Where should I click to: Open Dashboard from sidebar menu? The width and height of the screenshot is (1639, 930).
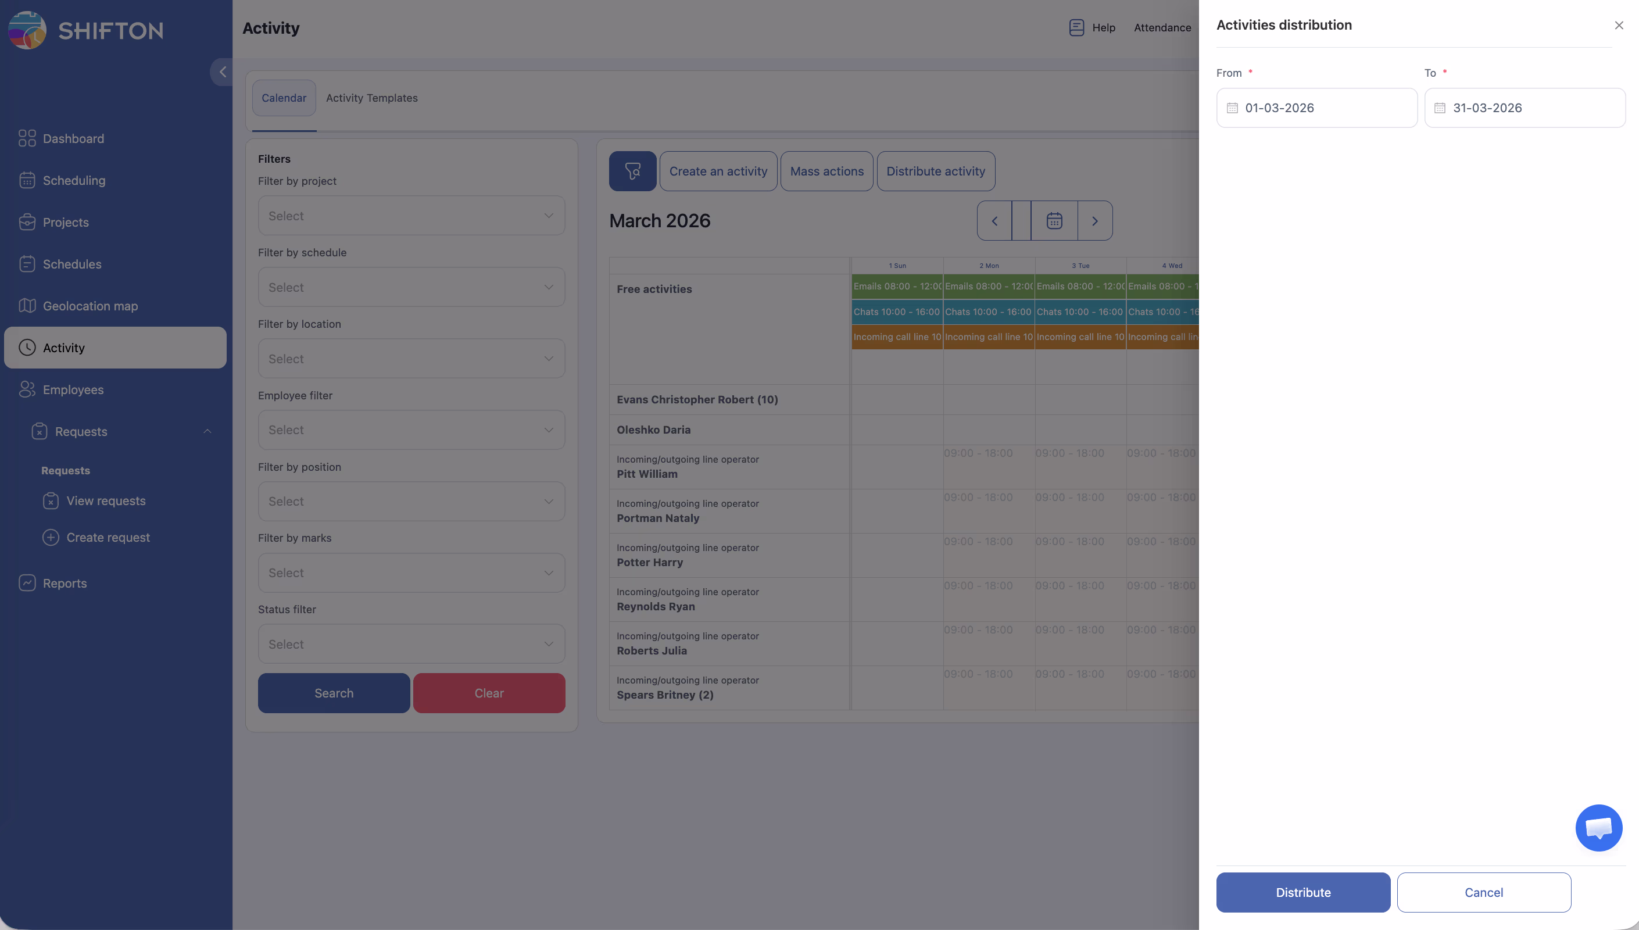(73, 138)
